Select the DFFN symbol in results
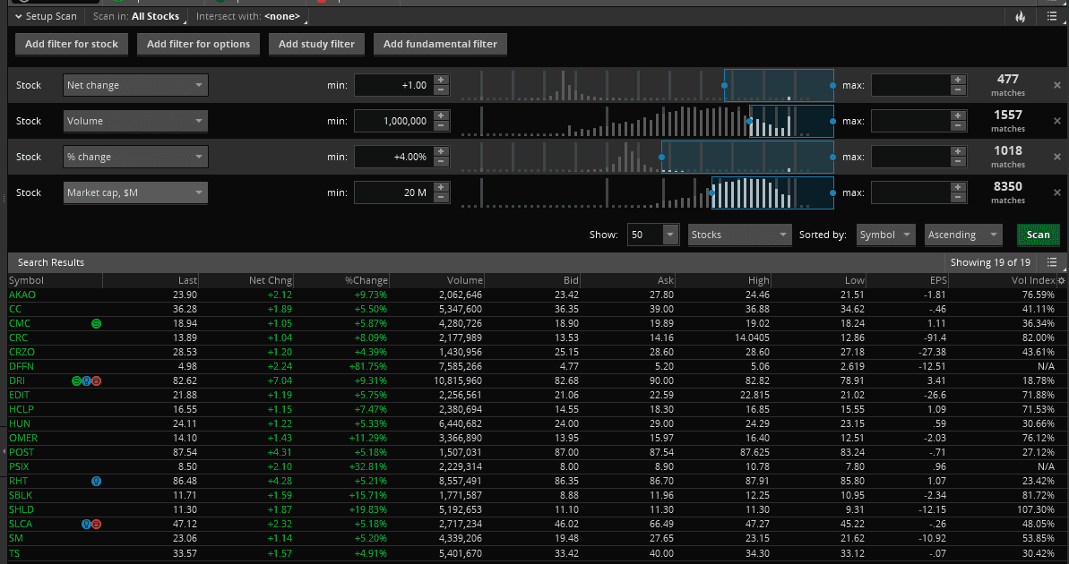This screenshot has height=564, width=1069. (22, 366)
